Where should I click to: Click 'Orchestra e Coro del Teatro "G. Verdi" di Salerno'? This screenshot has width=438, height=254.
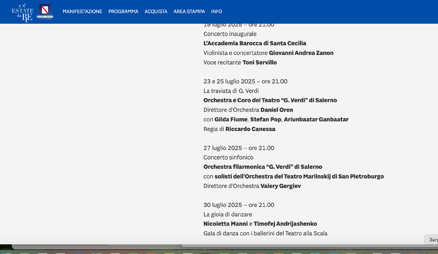coord(270,100)
